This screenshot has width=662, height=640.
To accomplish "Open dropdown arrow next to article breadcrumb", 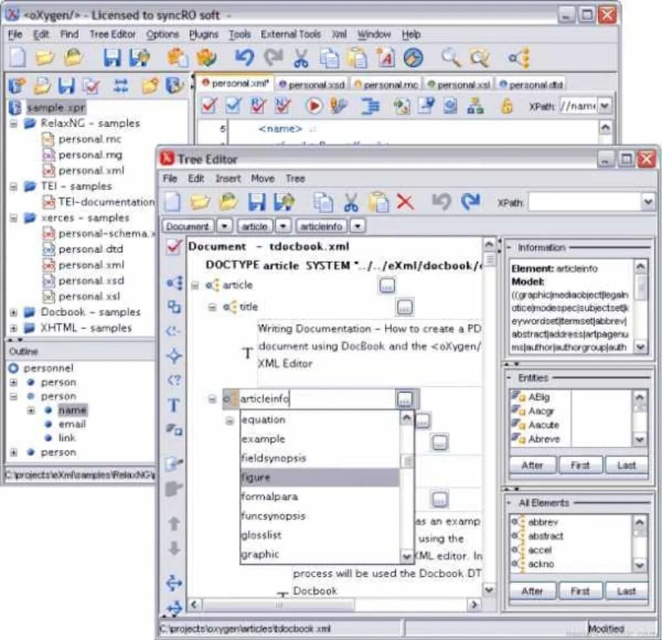I will [x=283, y=227].
